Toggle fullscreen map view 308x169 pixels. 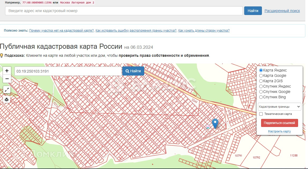pyautogui.click(x=7, y=90)
